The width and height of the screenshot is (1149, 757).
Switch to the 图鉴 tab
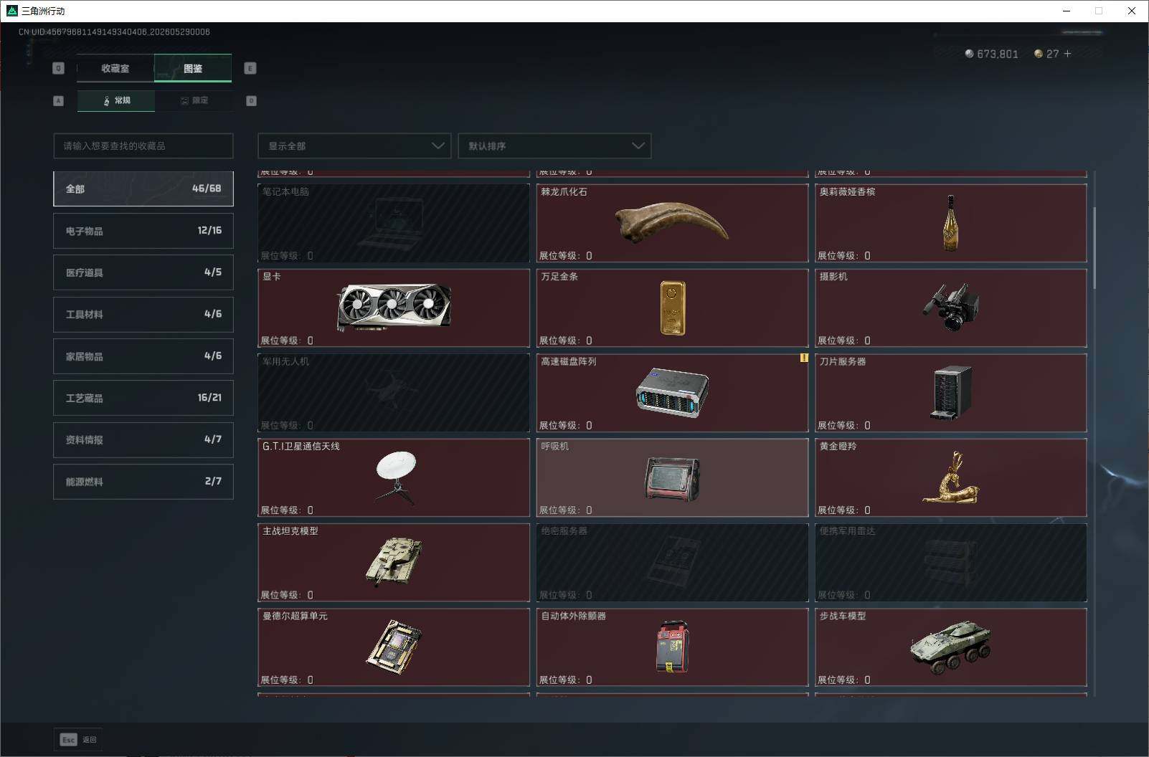point(193,68)
